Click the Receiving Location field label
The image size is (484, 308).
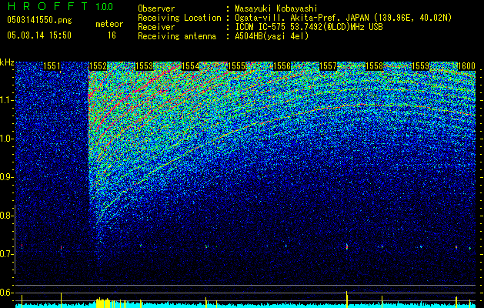tap(179, 18)
